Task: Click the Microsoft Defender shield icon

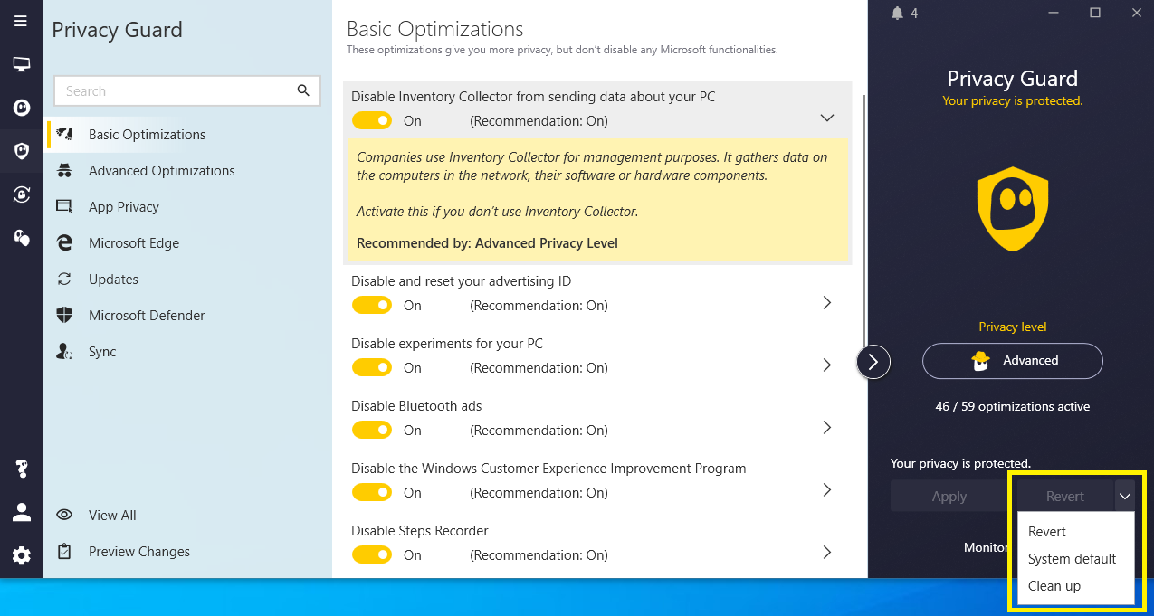Action: point(64,315)
